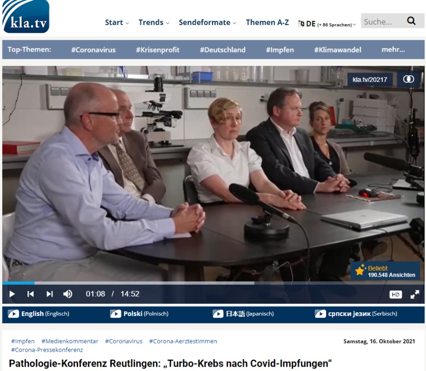
Task: Select the #Coronavirus top theme
Action: pyautogui.click(x=93, y=50)
